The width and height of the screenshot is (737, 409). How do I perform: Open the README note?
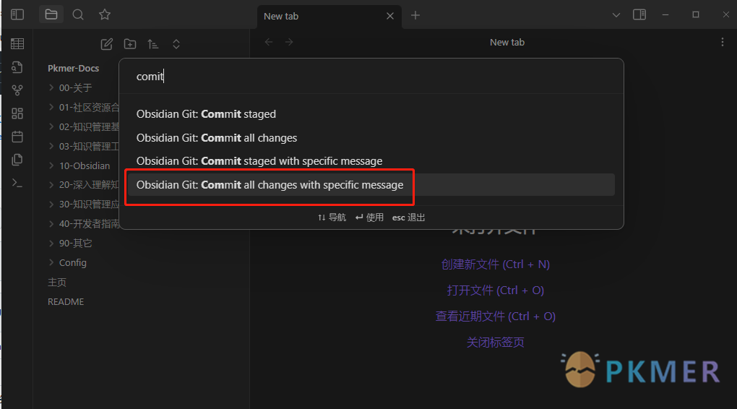click(66, 302)
